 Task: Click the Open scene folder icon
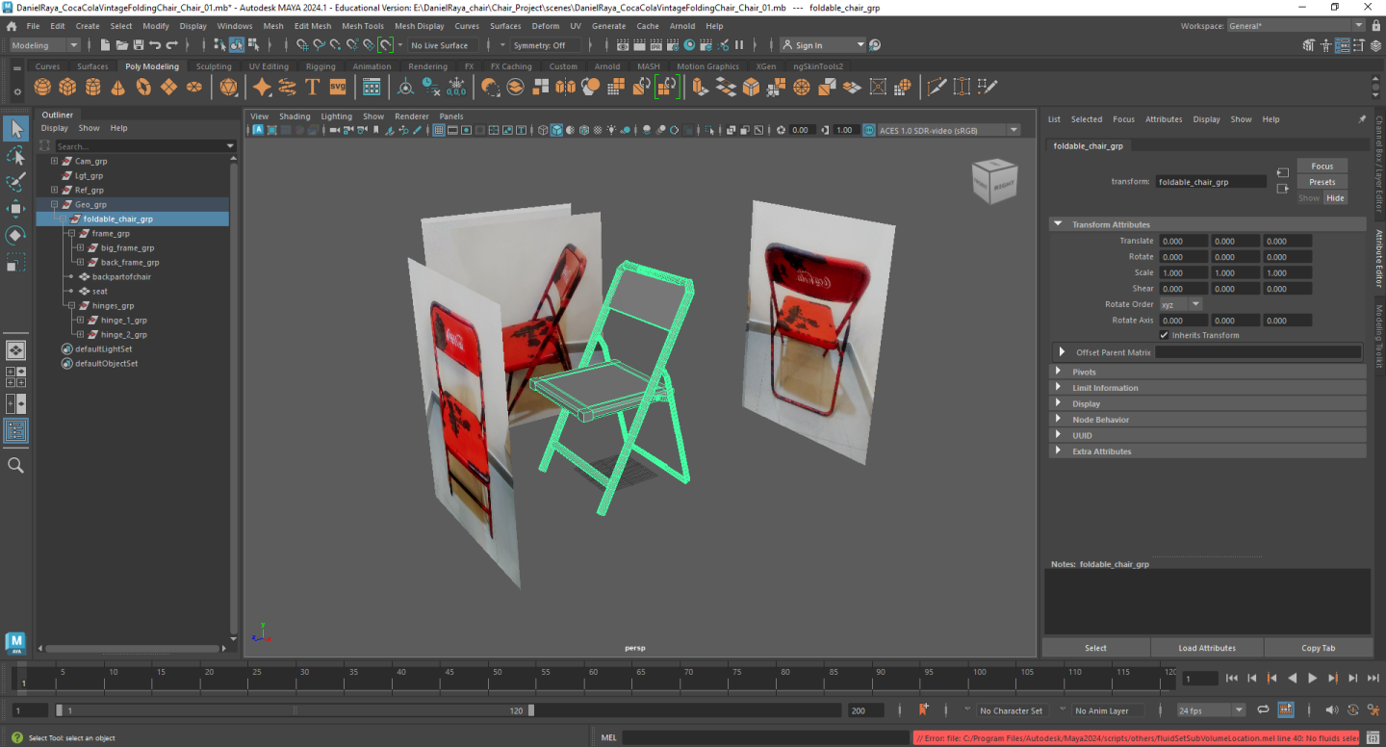point(121,45)
